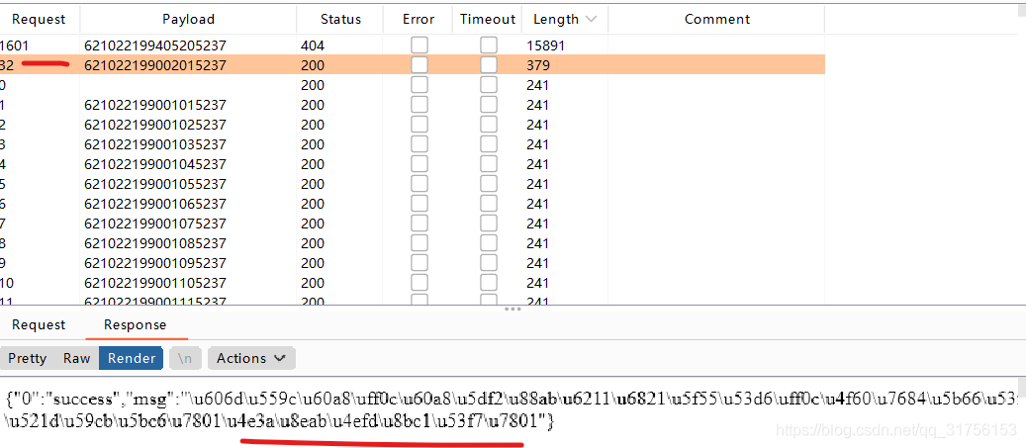
Task: Click the rendered JSON response text
Action: [513, 409]
